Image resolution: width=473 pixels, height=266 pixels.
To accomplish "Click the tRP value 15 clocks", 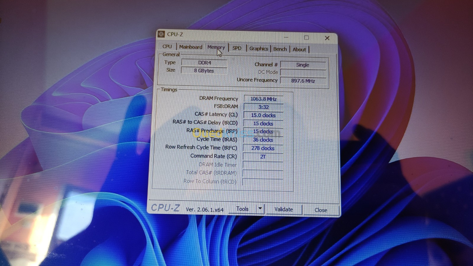I will point(263,131).
